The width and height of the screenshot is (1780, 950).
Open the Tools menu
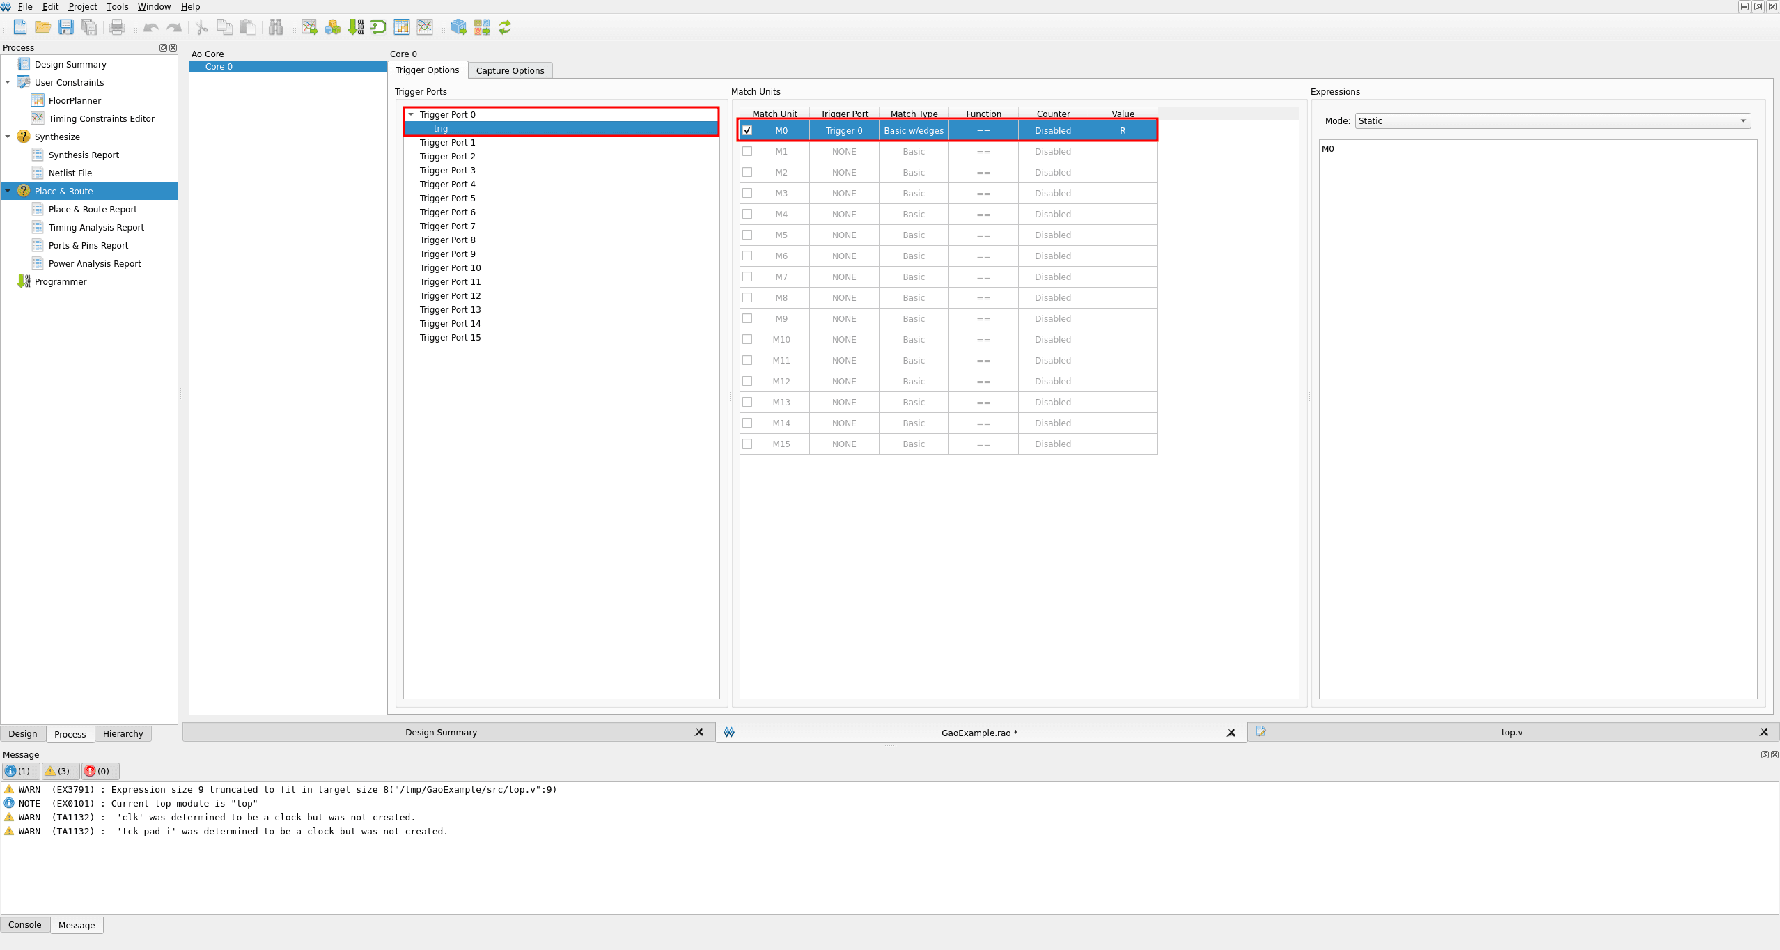pyautogui.click(x=117, y=6)
